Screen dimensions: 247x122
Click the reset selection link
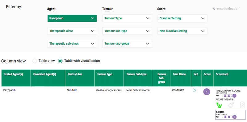pyautogui.click(x=228, y=9)
